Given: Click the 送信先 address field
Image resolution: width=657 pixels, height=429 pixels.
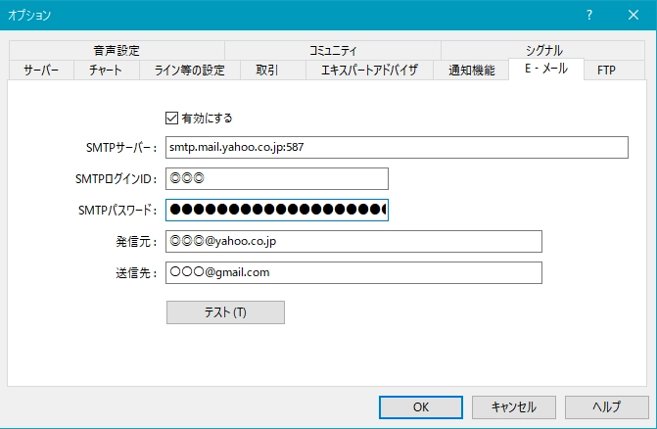Looking at the screenshot, I should tap(353, 272).
